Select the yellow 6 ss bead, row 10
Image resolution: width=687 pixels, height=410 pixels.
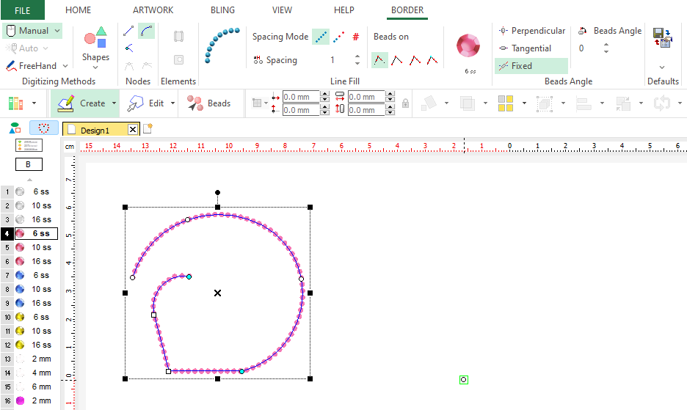[30, 317]
